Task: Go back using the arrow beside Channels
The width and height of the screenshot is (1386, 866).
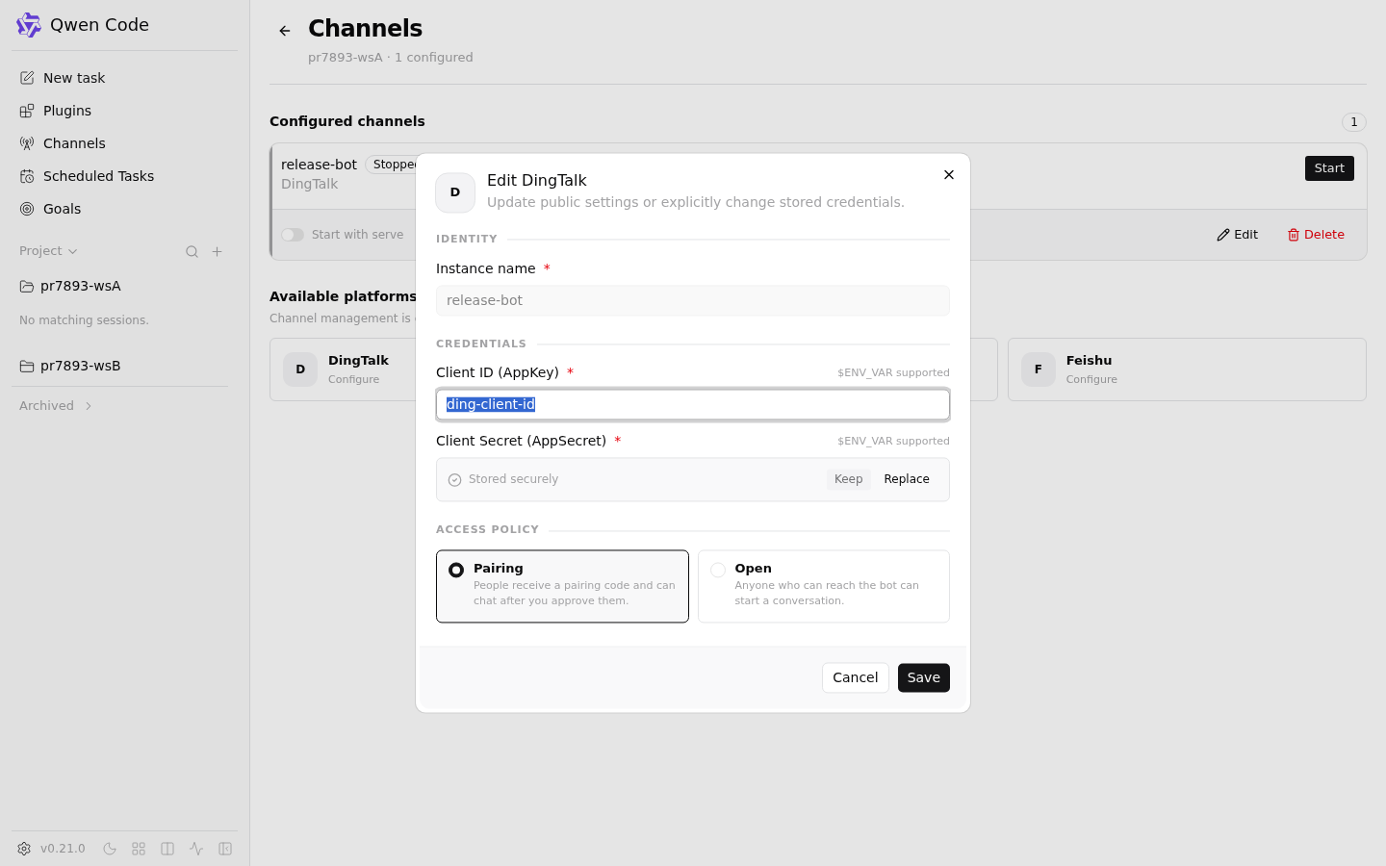Action: coord(285,31)
